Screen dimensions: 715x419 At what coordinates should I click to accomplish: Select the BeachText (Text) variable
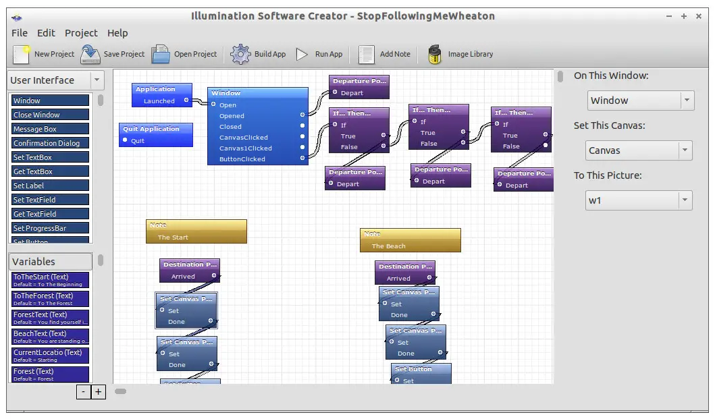click(x=50, y=337)
